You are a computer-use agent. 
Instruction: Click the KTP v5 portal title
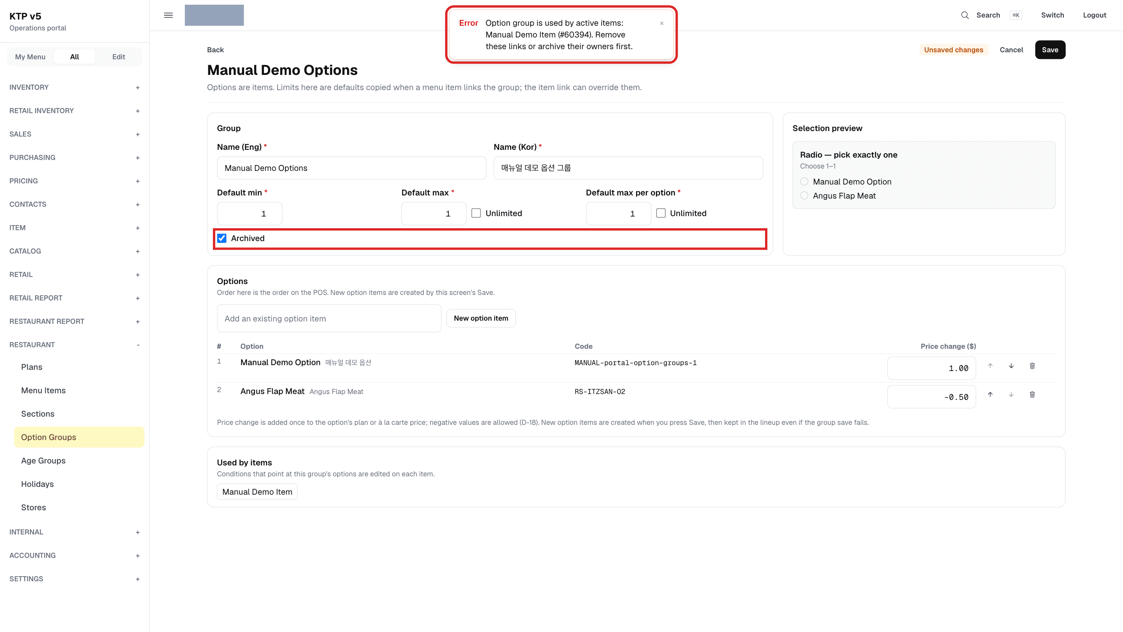(x=25, y=16)
